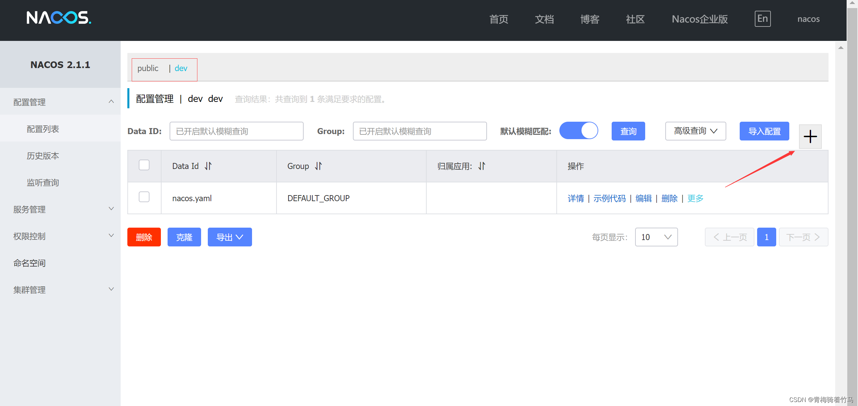
Task: Open the page size selector showing 10
Action: 656,237
